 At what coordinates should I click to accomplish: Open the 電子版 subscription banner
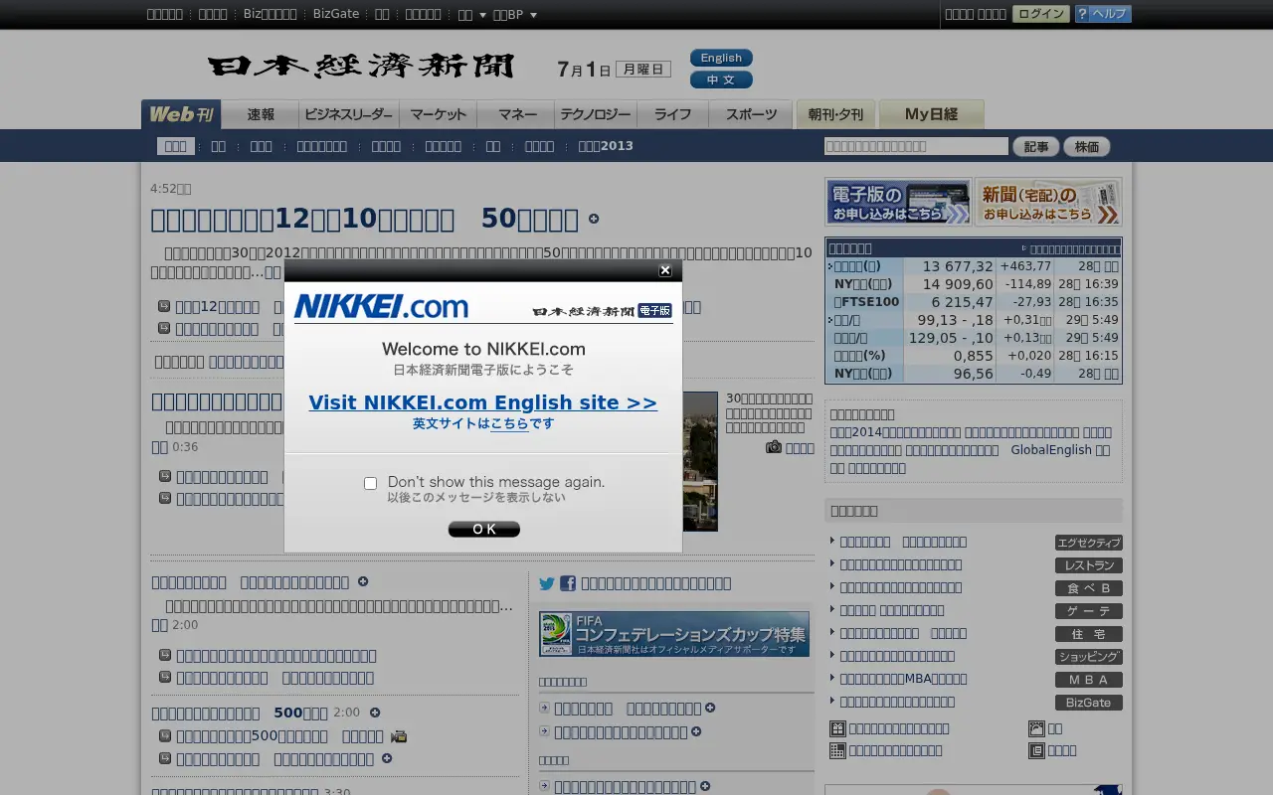(x=898, y=202)
